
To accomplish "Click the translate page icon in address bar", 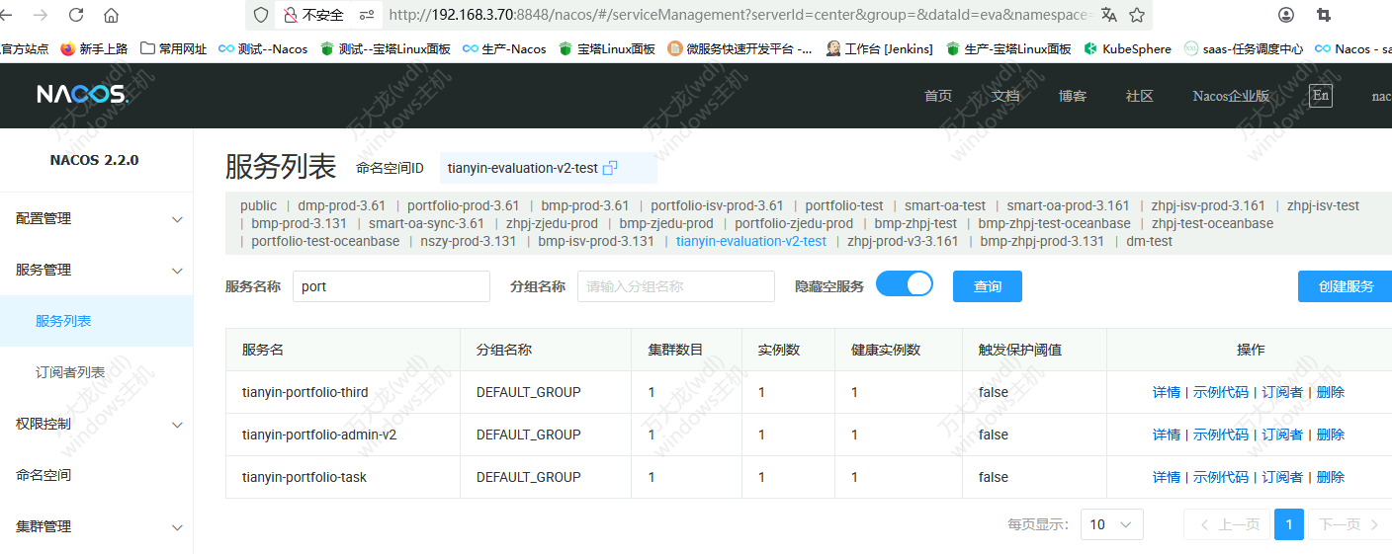I will (1109, 15).
